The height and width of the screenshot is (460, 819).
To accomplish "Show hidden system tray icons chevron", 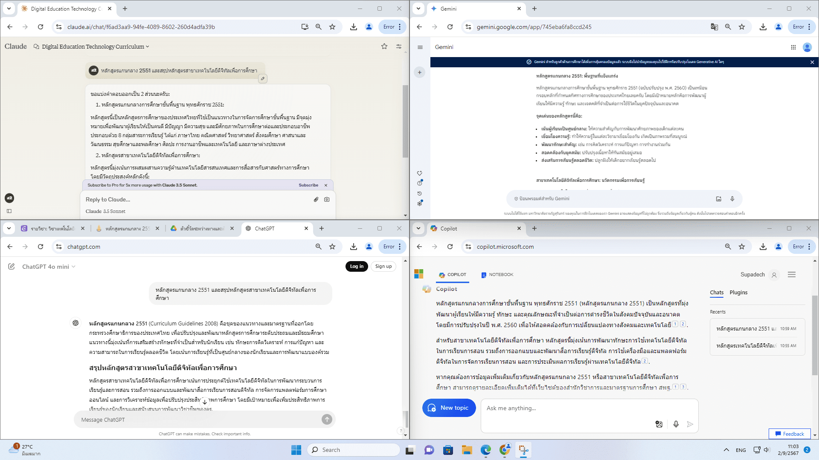I will 726,450.
